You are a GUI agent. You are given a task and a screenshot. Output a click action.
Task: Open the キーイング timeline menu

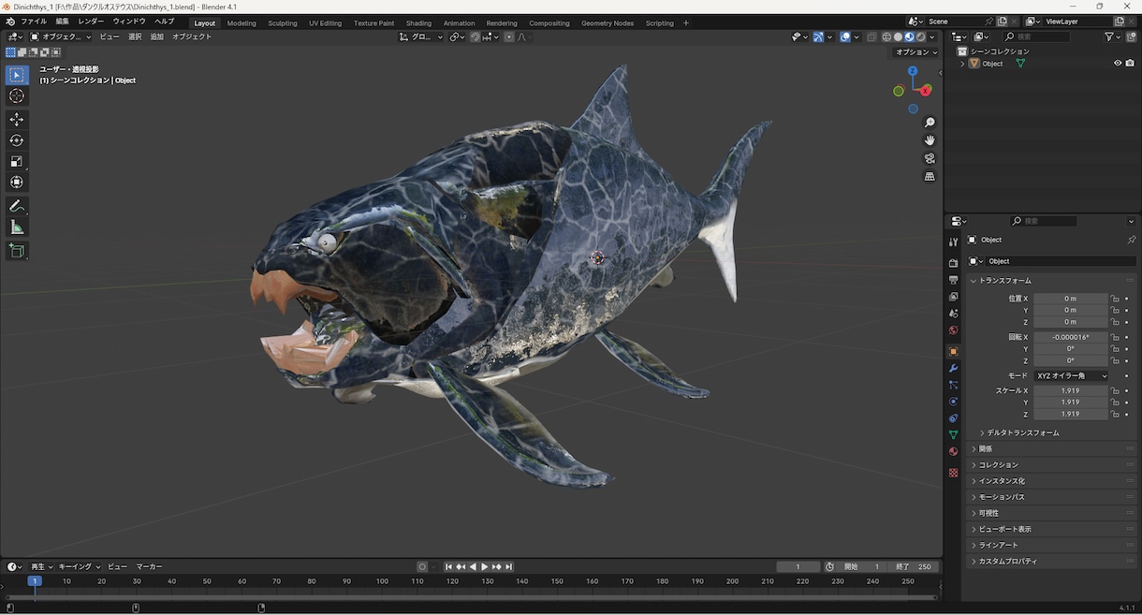(x=79, y=566)
